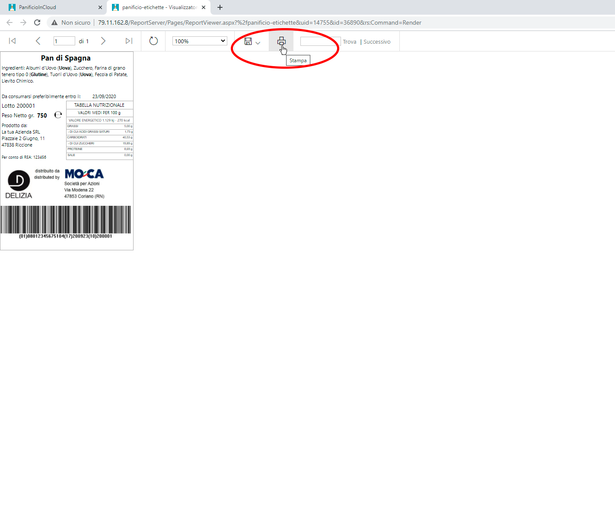Click the Per conto di REA text
The height and width of the screenshot is (524, 615).
coord(24,157)
